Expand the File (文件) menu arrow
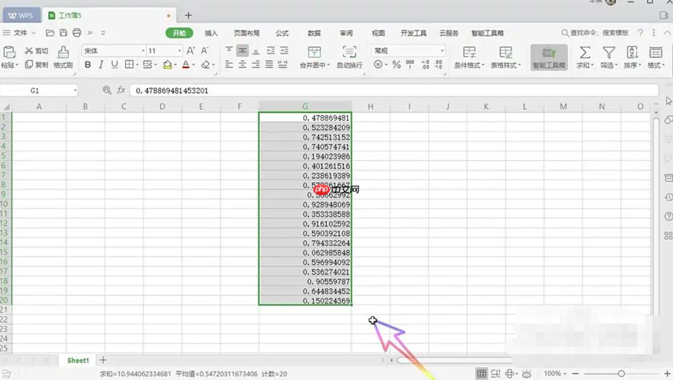The width and height of the screenshot is (673, 380). (x=34, y=33)
